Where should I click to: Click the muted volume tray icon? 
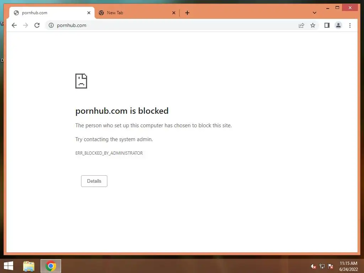pos(313,266)
